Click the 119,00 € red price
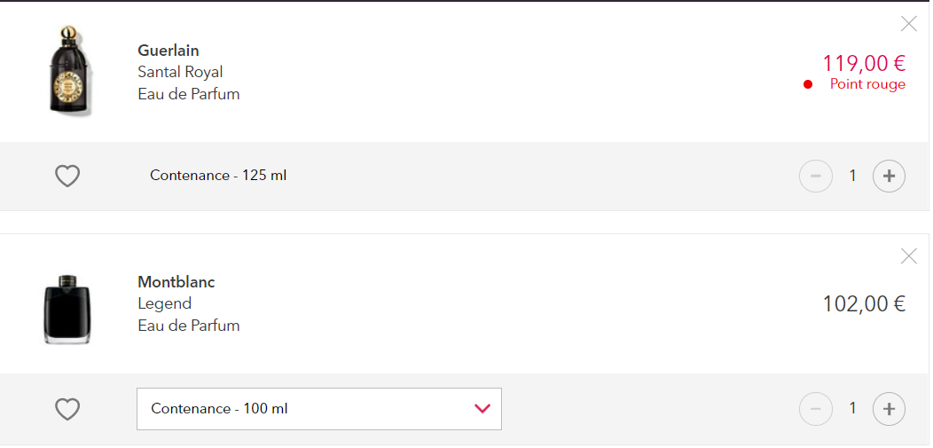 pyautogui.click(x=864, y=62)
